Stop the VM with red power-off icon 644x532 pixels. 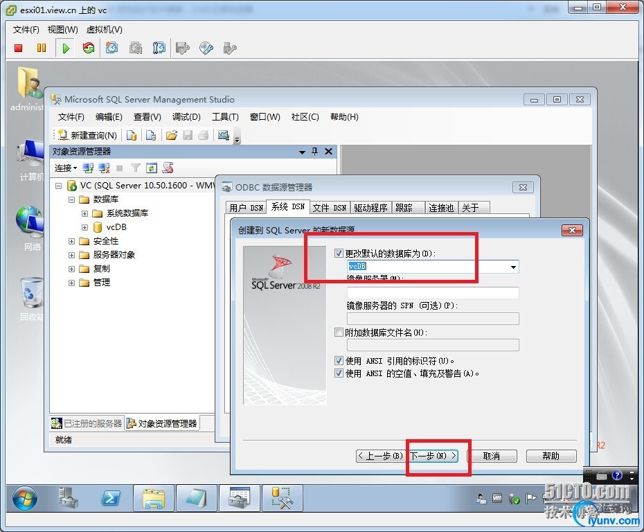click(18, 48)
